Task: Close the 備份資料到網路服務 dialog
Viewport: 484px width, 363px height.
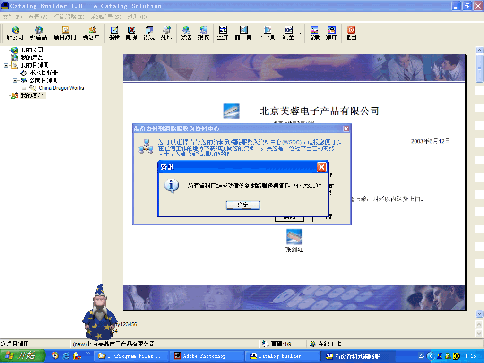Action: pyautogui.click(x=346, y=129)
